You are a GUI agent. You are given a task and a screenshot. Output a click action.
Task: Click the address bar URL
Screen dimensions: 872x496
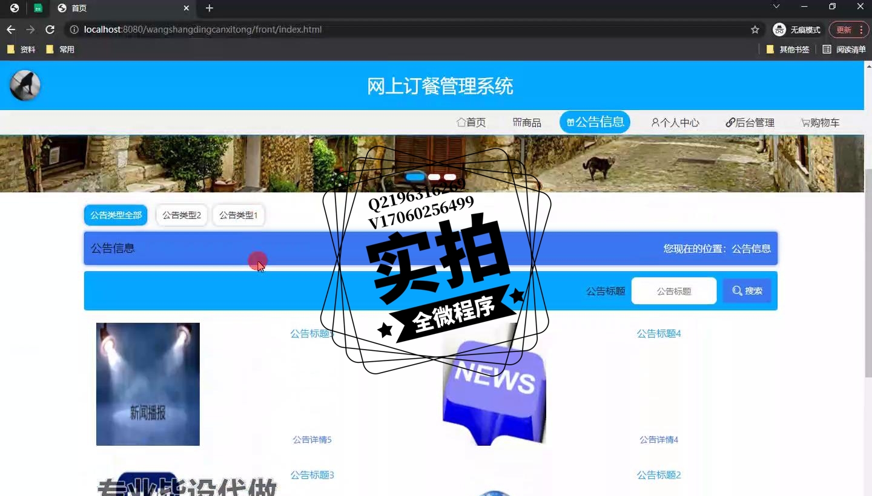point(203,30)
